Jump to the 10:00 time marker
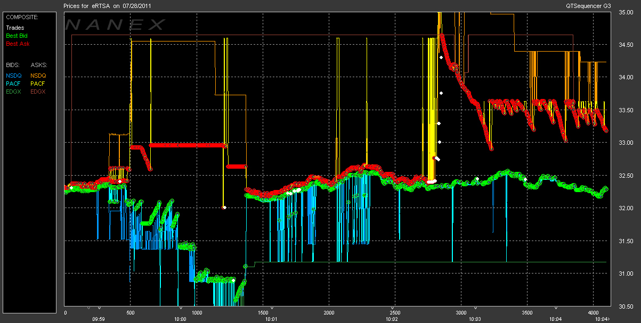The width and height of the screenshot is (641, 323). [x=180, y=319]
